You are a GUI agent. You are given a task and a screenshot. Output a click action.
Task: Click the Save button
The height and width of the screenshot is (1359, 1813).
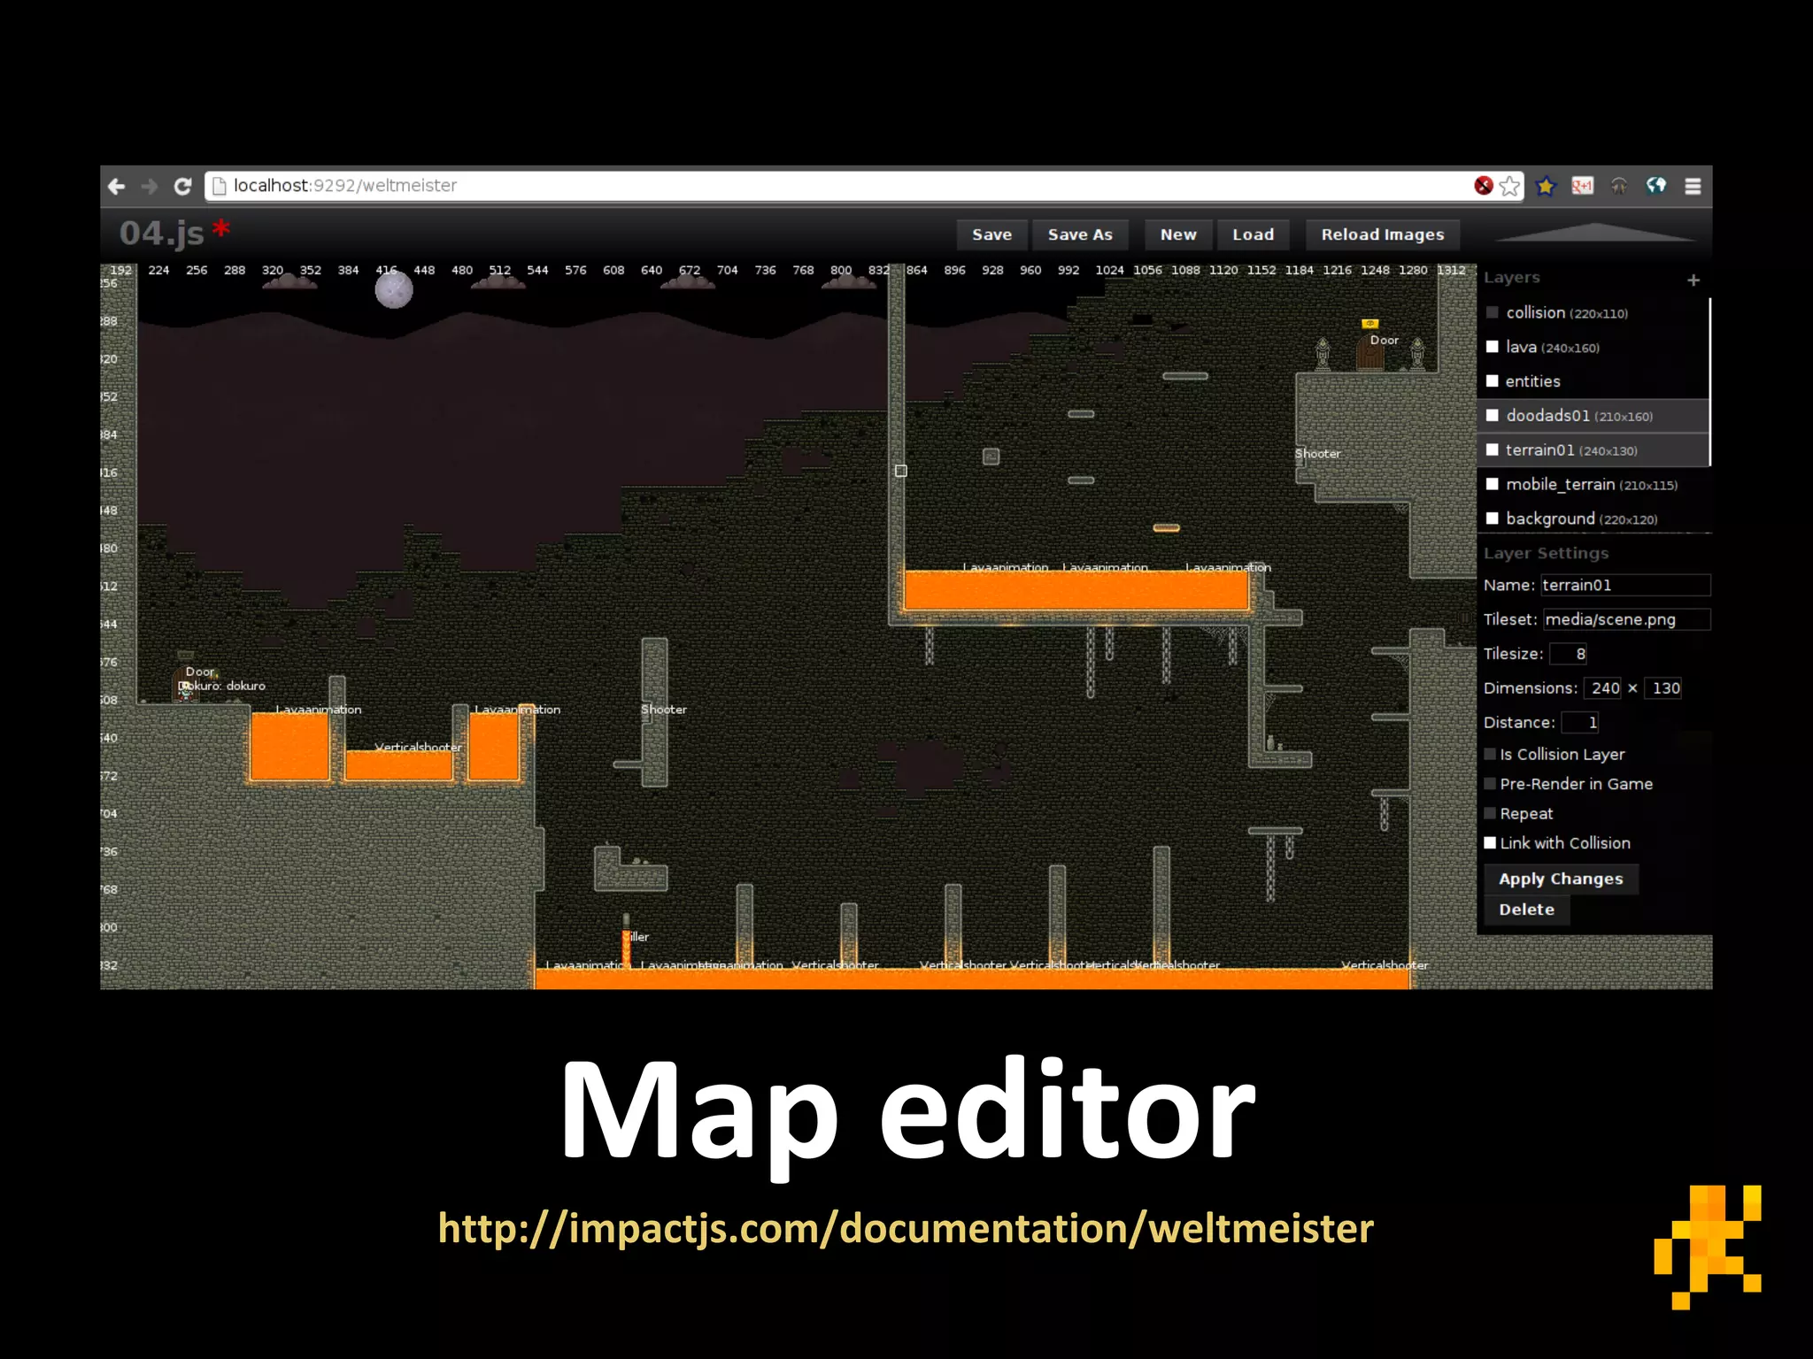(991, 234)
